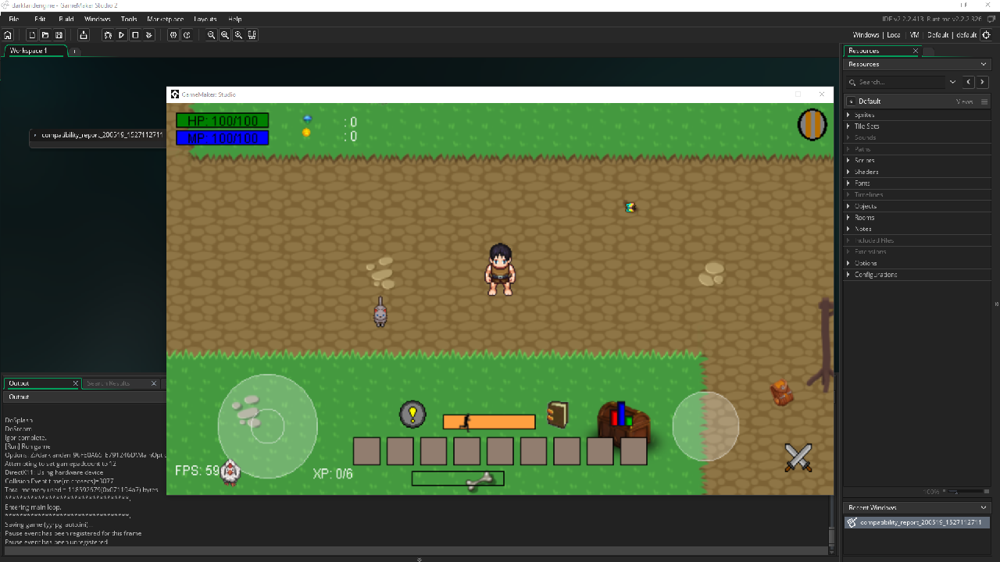Open an existing project via the folder icon
Viewport: 1000px width, 562px height.
[x=45, y=34]
